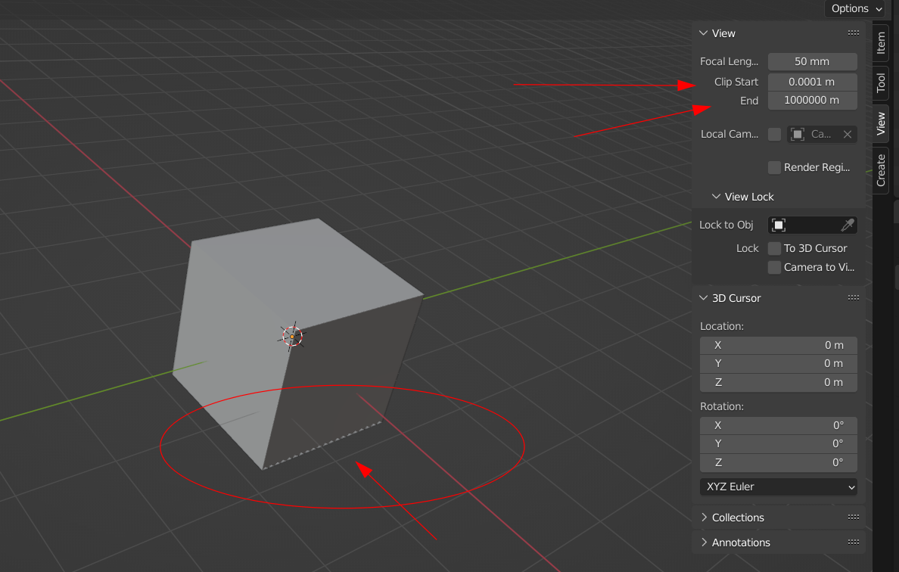Viewport: 899px width, 572px height.
Task: Click the 'Rotation:' label text
Action: click(722, 406)
